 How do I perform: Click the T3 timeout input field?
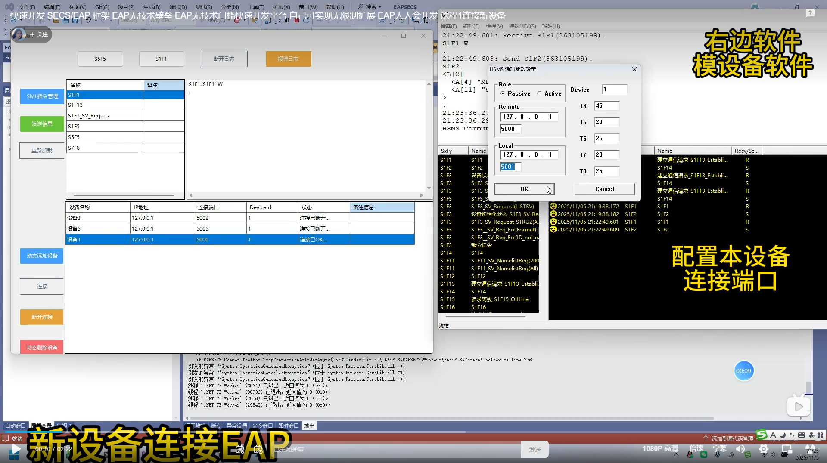tap(607, 106)
